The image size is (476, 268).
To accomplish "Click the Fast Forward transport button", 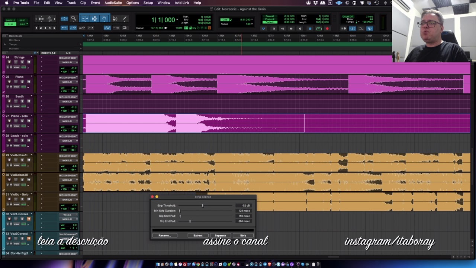I will pos(291,28).
